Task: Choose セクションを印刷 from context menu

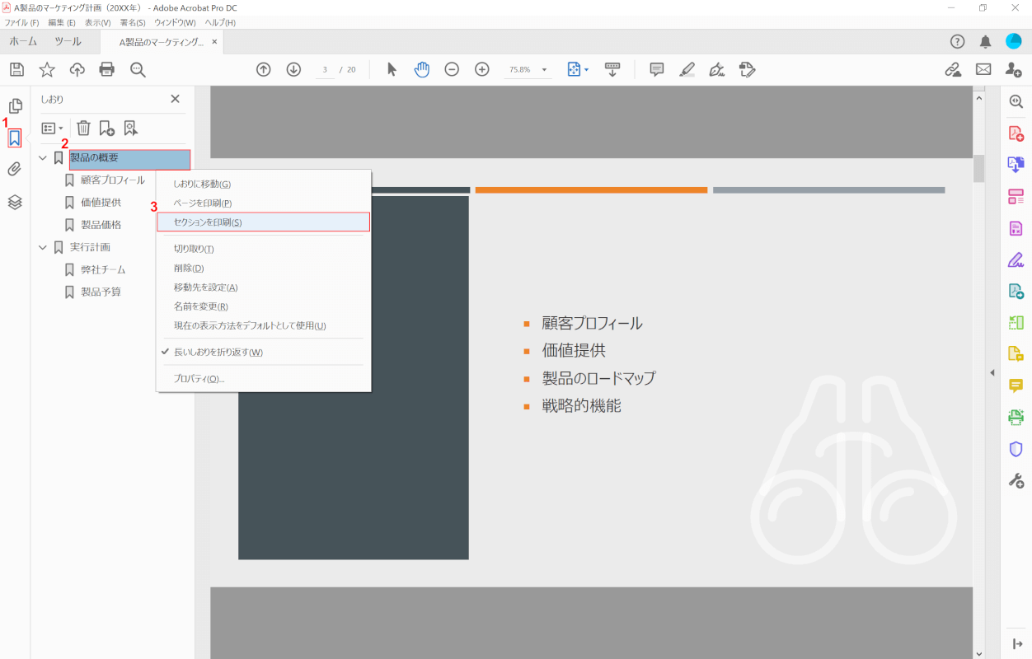Action: click(x=208, y=222)
